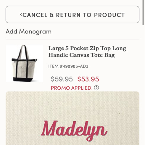The height and width of the screenshot is (145, 145).
Task: Click the Add Monogram heading
Action: [x=29, y=32]
